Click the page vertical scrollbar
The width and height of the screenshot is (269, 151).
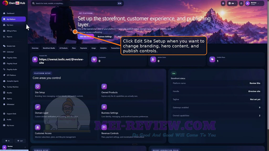pyautogui.click(x=268, y=65)
